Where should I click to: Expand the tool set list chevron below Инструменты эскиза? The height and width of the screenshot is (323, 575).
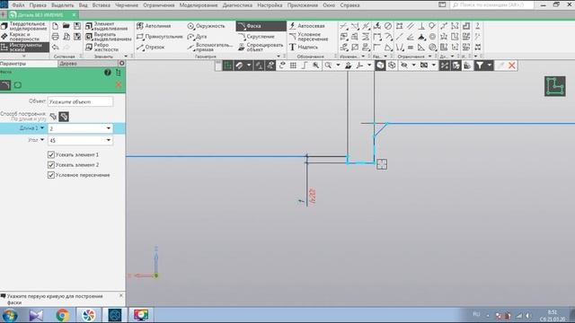[x=24, y=56]
